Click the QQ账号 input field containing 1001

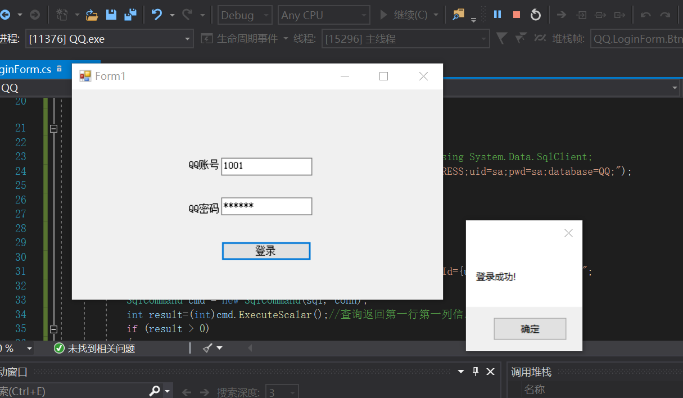[x=266, y=166]
